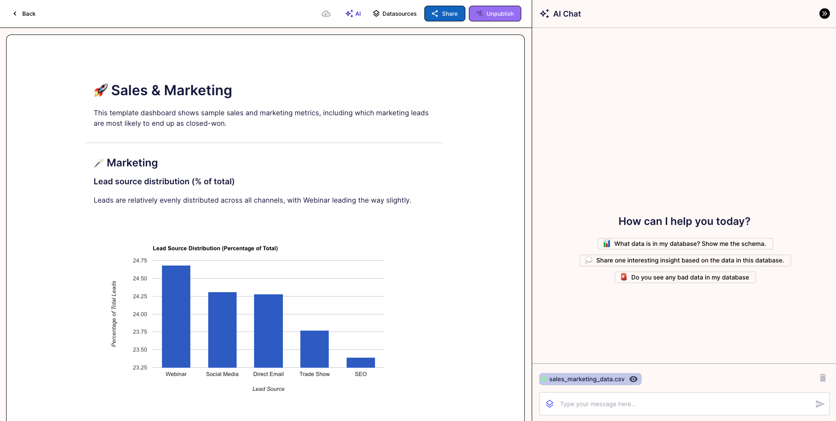Click the bar chart icon on the schema suggestion
This screenshot has height=421, width=836.
click(x=607, y=244)
